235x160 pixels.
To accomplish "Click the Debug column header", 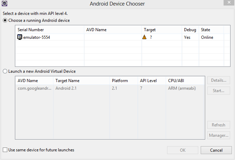I will point(190,30).
